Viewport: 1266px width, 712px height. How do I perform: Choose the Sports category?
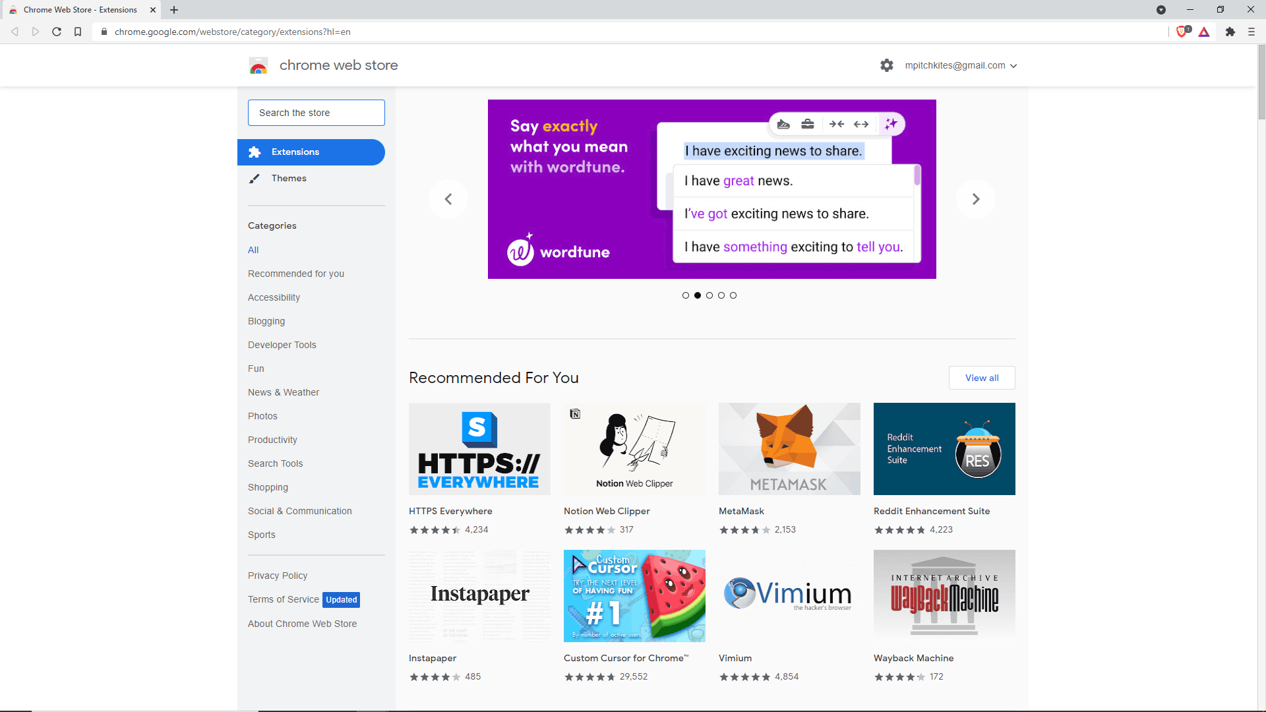262,535
